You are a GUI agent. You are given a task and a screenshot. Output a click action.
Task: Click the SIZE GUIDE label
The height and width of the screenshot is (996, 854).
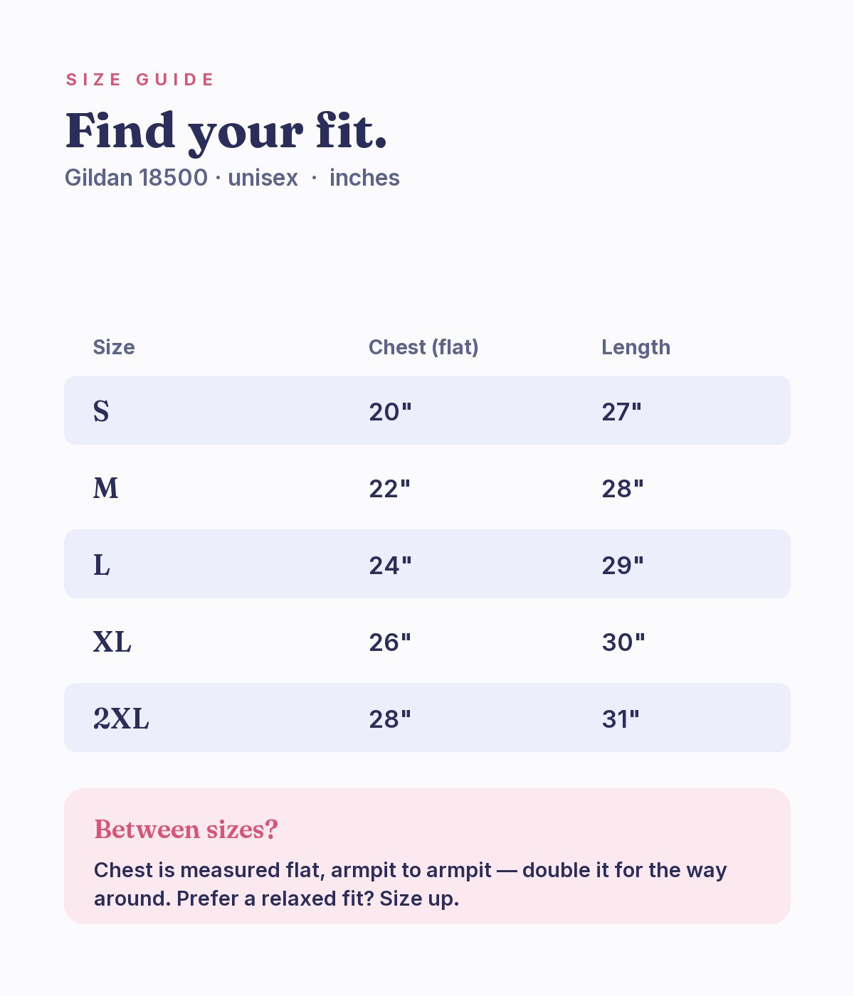(x=139, y=80)
